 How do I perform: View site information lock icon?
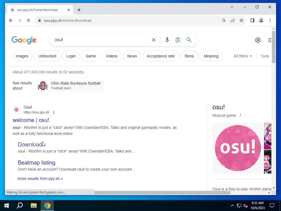(40, 20)
